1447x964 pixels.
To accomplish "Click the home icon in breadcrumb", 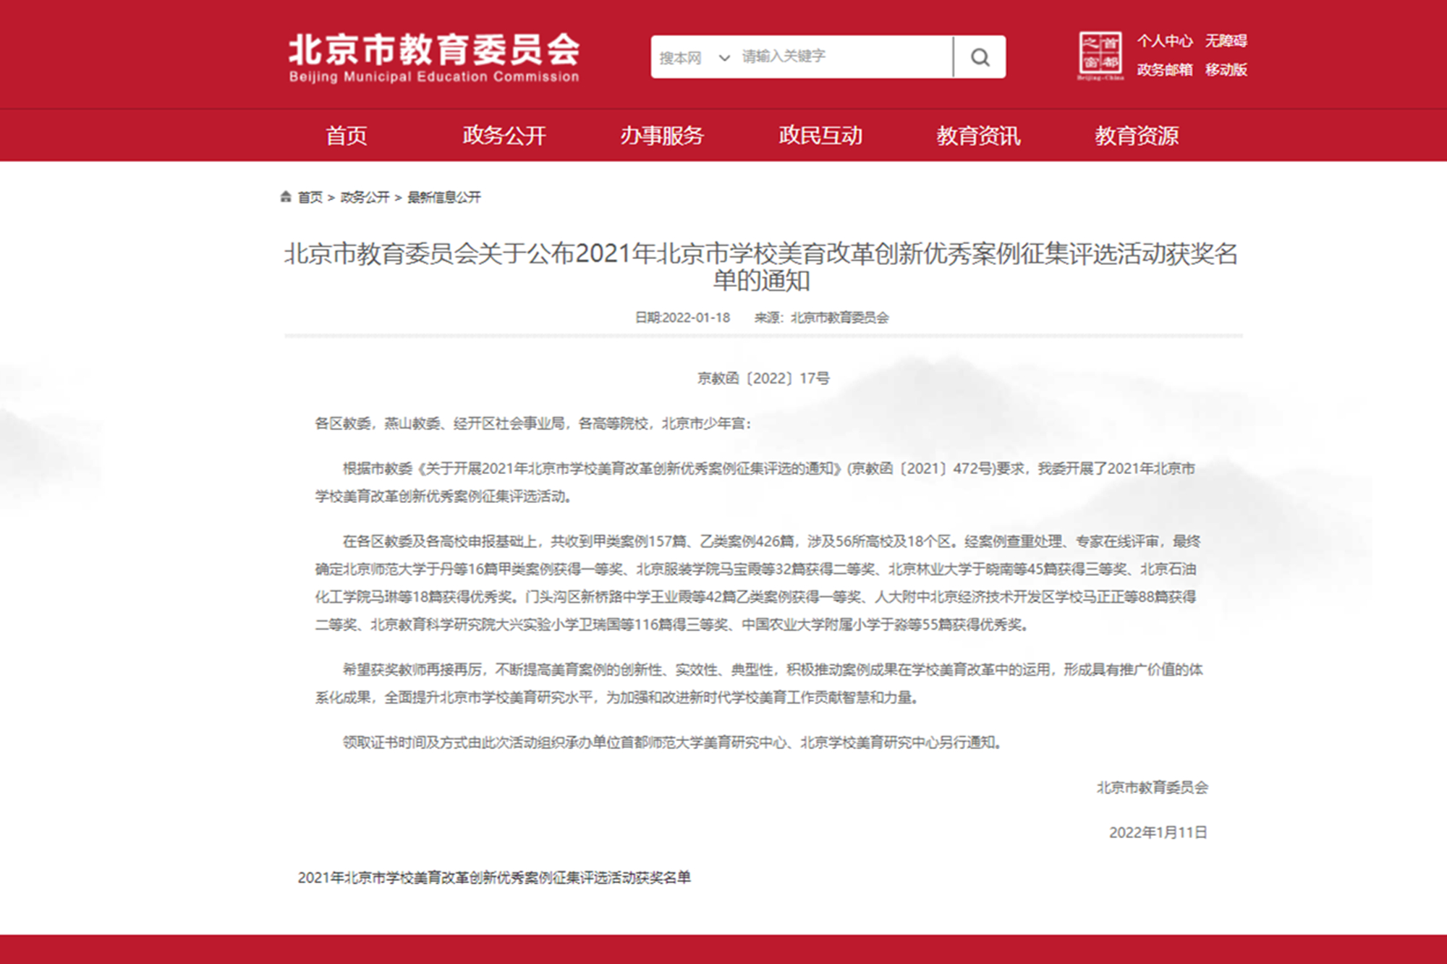I will (x=286, y=197).
